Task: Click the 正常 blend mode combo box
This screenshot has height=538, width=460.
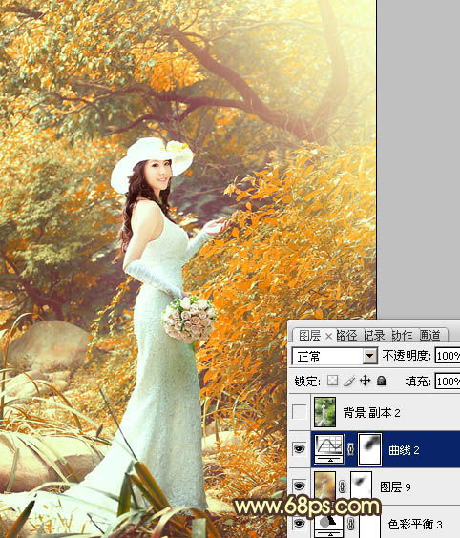Action: click(334, 356)
